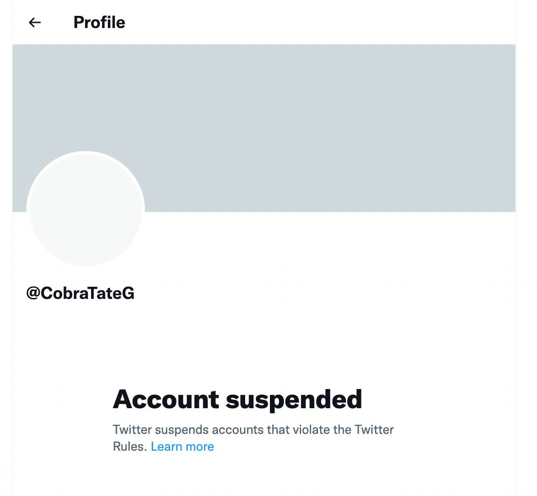The width and height of the screenshot is (537, 496).
Task: Click the large Account suspended title
Action: (237, 399)
